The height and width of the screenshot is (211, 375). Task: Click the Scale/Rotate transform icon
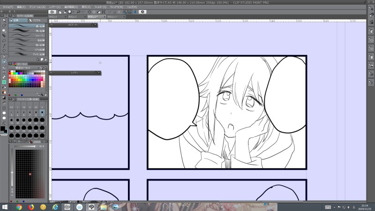click(x=103, y=12)
